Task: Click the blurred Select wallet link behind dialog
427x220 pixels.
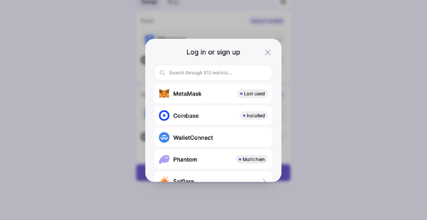Action: (x=267, y=21)
